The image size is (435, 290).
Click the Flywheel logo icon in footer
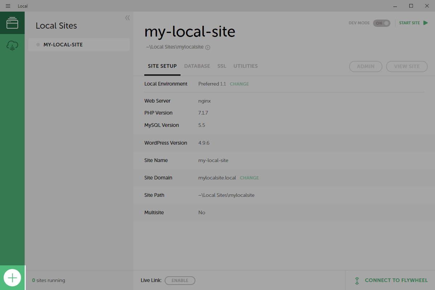(x=357, y=280)
